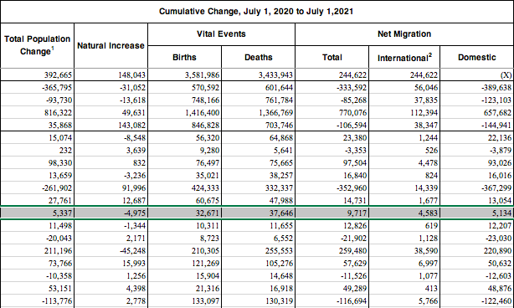
Task: Select highlighted deaths cell 37,646
Action: (x=259, y=213)
